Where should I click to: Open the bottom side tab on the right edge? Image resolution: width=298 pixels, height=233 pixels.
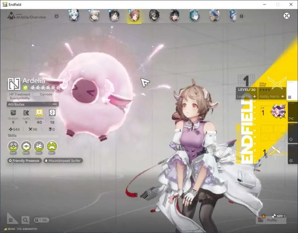click(x=293, y=154)
